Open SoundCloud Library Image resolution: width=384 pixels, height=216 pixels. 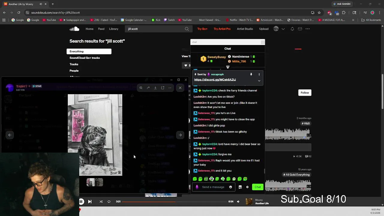click(114, 29)
